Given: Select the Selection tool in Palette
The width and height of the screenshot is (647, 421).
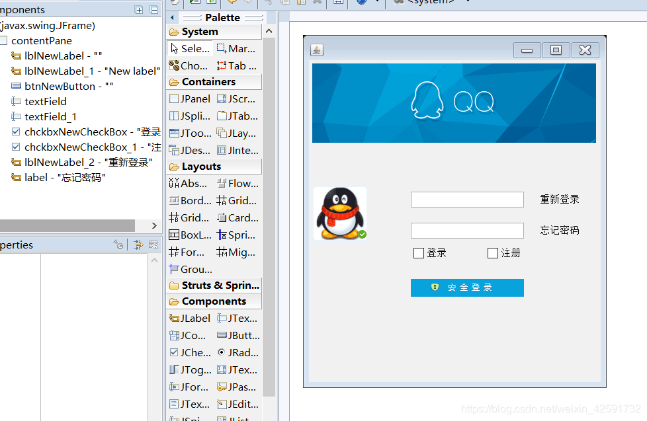Looking at the screenshot, I should click(190, 49).
